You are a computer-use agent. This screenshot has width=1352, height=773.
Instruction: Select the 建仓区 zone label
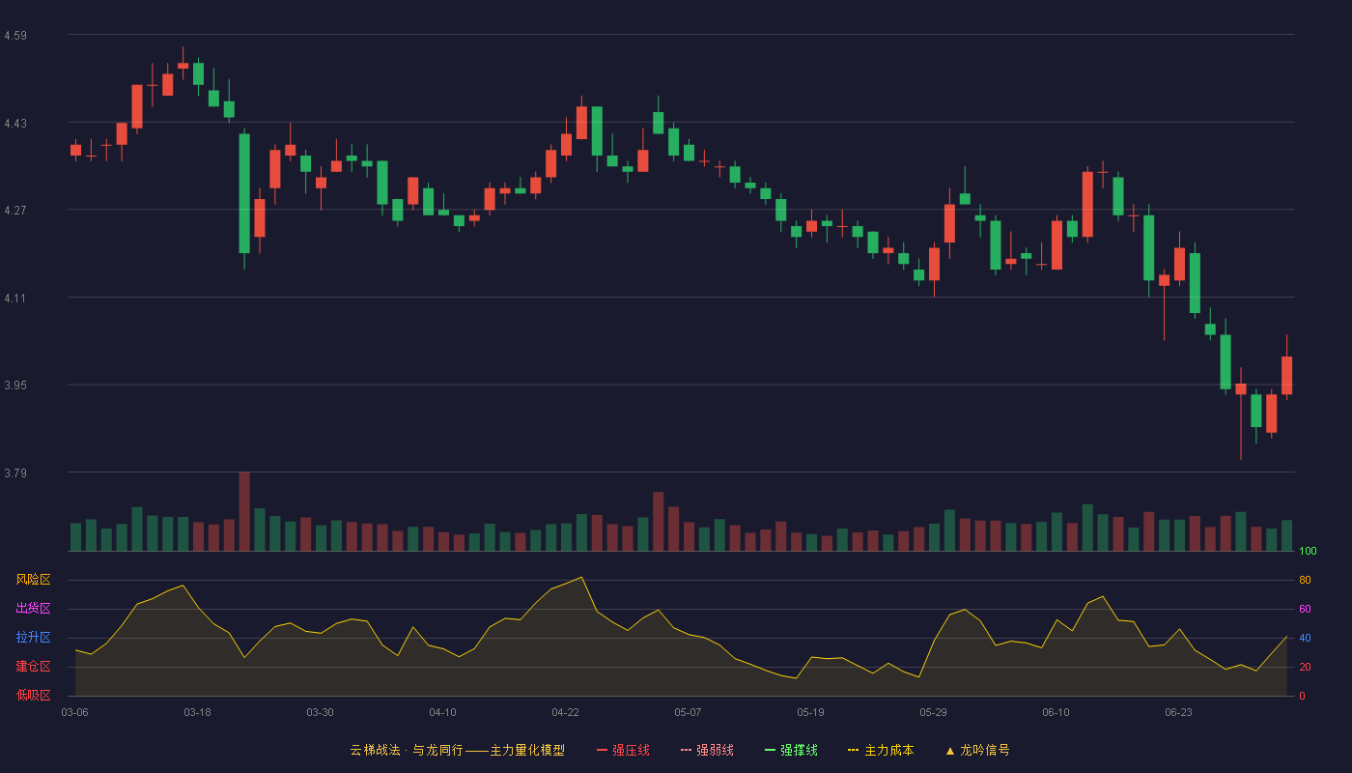click(x=33, y=667)
